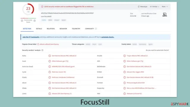Click the 23/62 detection score gauge
The width and height of the screenshot is (190, 107).
pos(28,9)
